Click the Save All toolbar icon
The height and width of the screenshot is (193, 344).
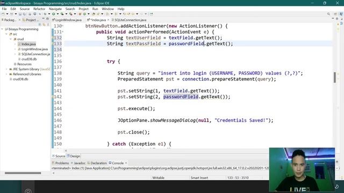24,14
